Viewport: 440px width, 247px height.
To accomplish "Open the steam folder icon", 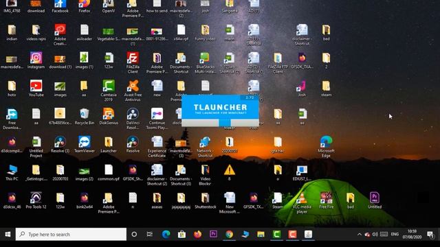I will coord(326,89).
